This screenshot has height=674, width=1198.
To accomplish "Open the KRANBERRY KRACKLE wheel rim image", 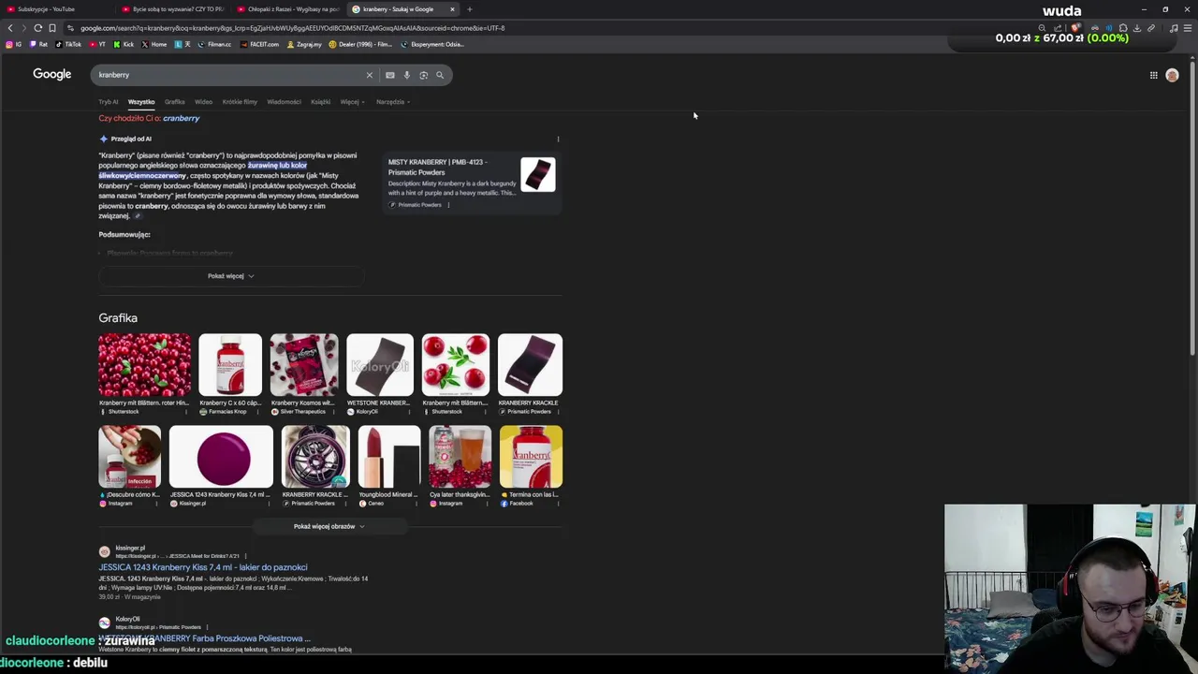I will (315, 457).
